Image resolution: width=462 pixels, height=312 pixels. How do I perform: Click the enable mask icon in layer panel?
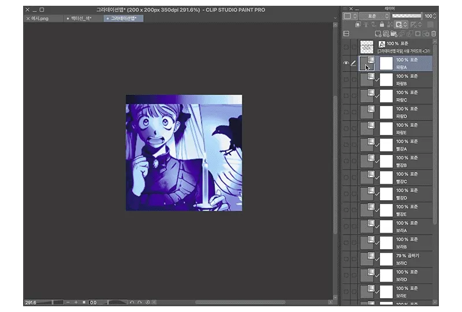[x=398, y=25]
